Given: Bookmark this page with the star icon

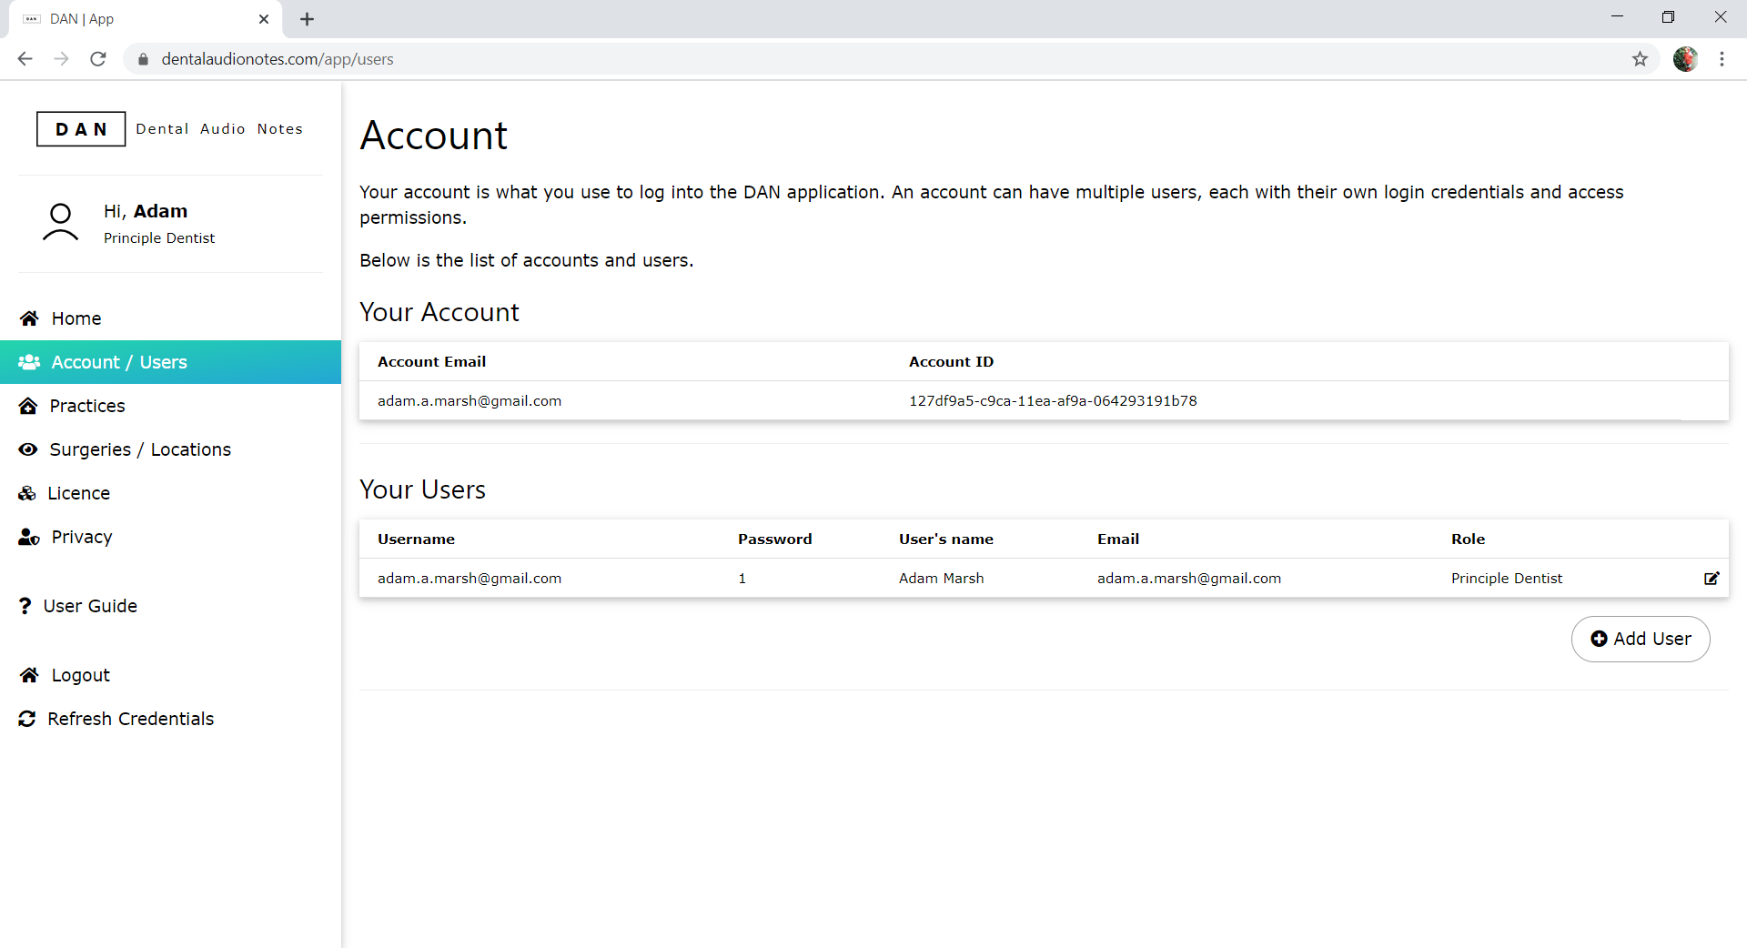Looking at the screenshot, I should pyautogui.click(x=1640, y=59).
